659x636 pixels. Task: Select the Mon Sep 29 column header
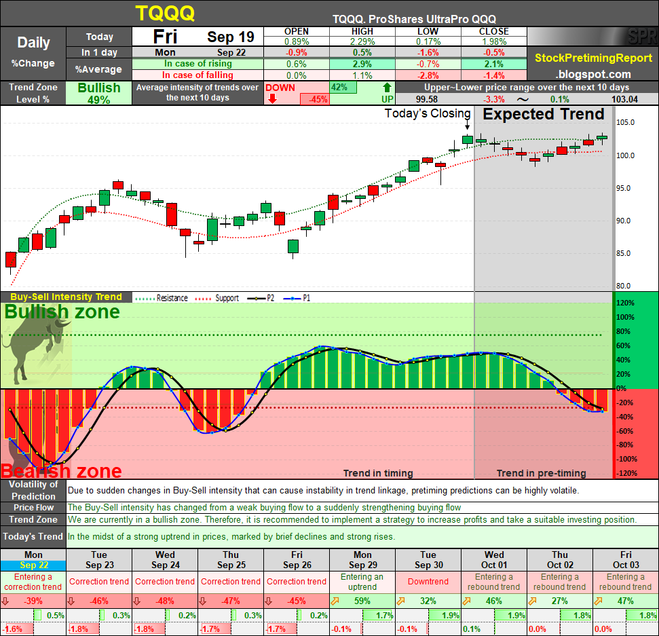click(362, 560)
